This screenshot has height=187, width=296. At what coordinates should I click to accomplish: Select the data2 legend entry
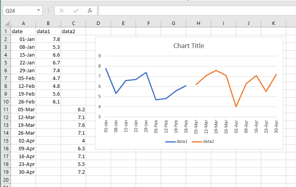tap(203, 142)
